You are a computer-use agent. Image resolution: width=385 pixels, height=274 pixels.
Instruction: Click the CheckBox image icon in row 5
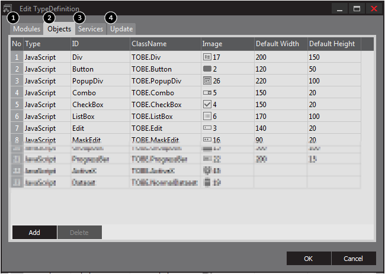tap(207, 104)
